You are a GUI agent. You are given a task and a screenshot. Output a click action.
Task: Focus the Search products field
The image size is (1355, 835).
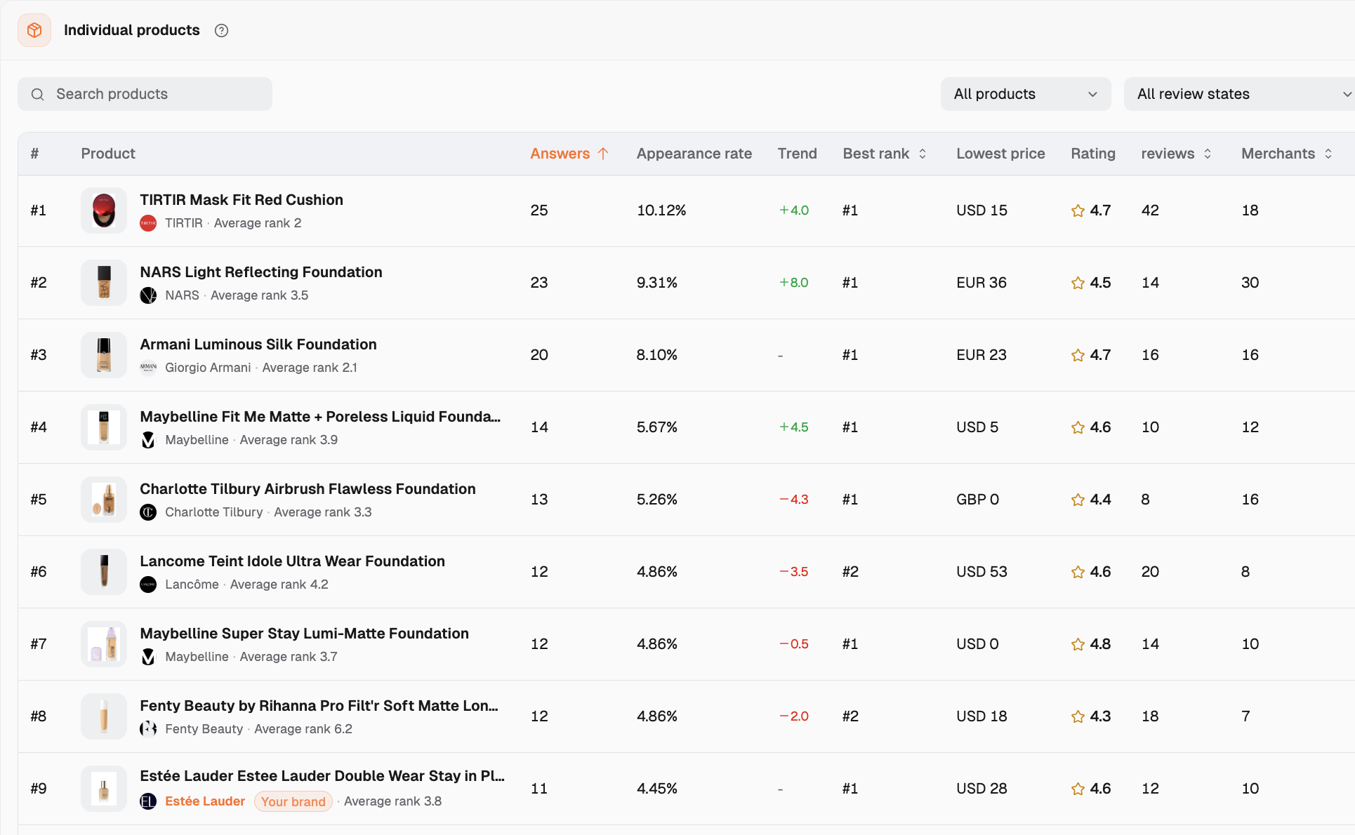point(145,94)
